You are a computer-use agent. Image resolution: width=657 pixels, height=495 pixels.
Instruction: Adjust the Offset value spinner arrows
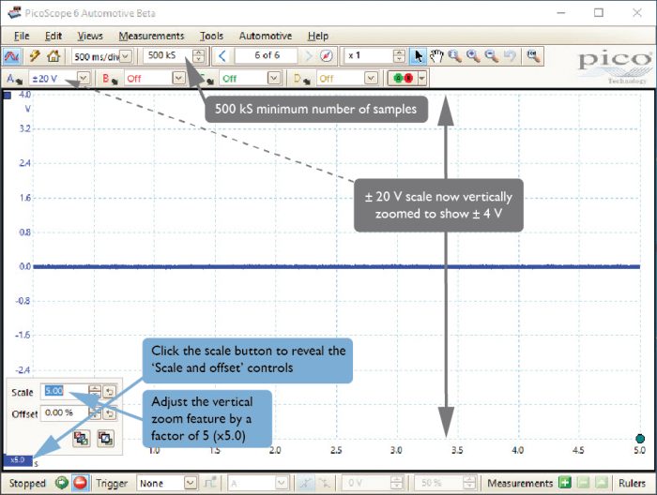95,413
